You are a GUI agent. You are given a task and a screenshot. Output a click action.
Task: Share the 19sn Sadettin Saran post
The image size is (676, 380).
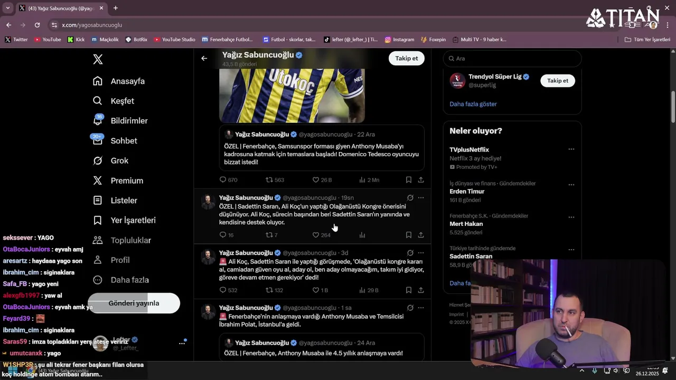(421, 235)
